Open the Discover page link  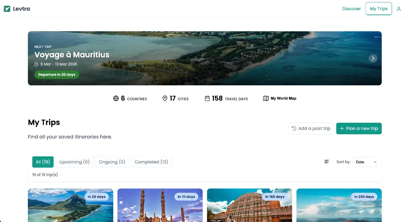click(x=351, y=9)
